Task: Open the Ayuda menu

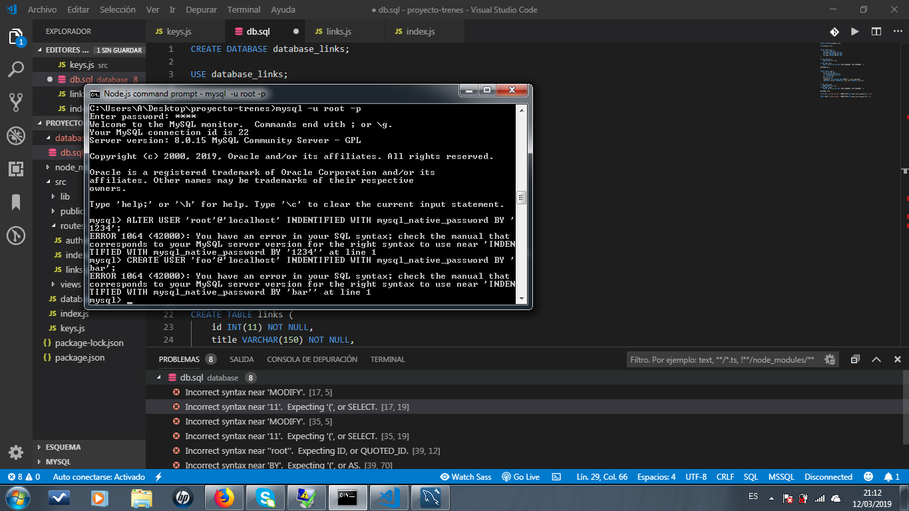Action: [283, 10]
